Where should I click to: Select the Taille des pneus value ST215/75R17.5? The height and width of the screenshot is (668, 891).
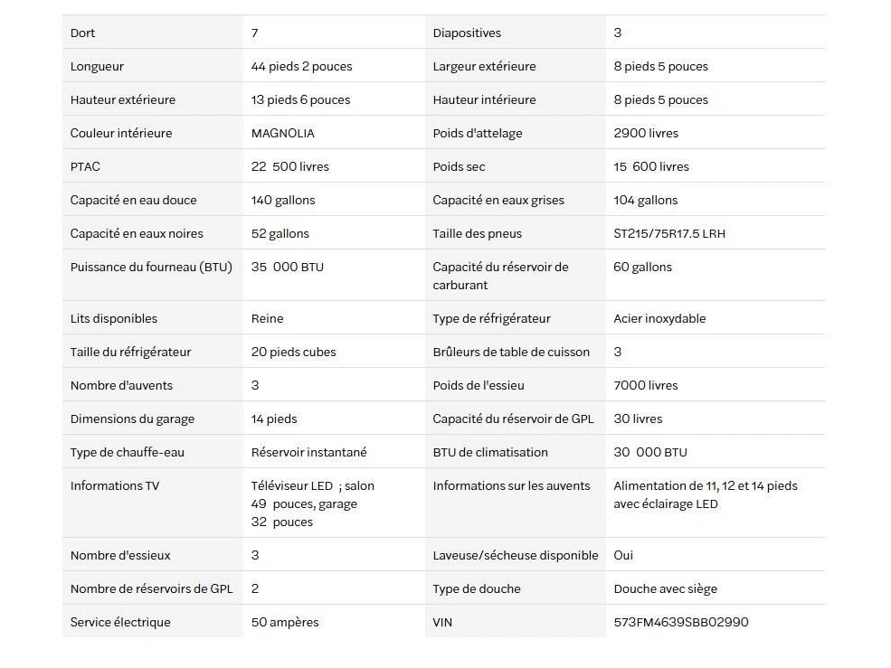point(669,233)
